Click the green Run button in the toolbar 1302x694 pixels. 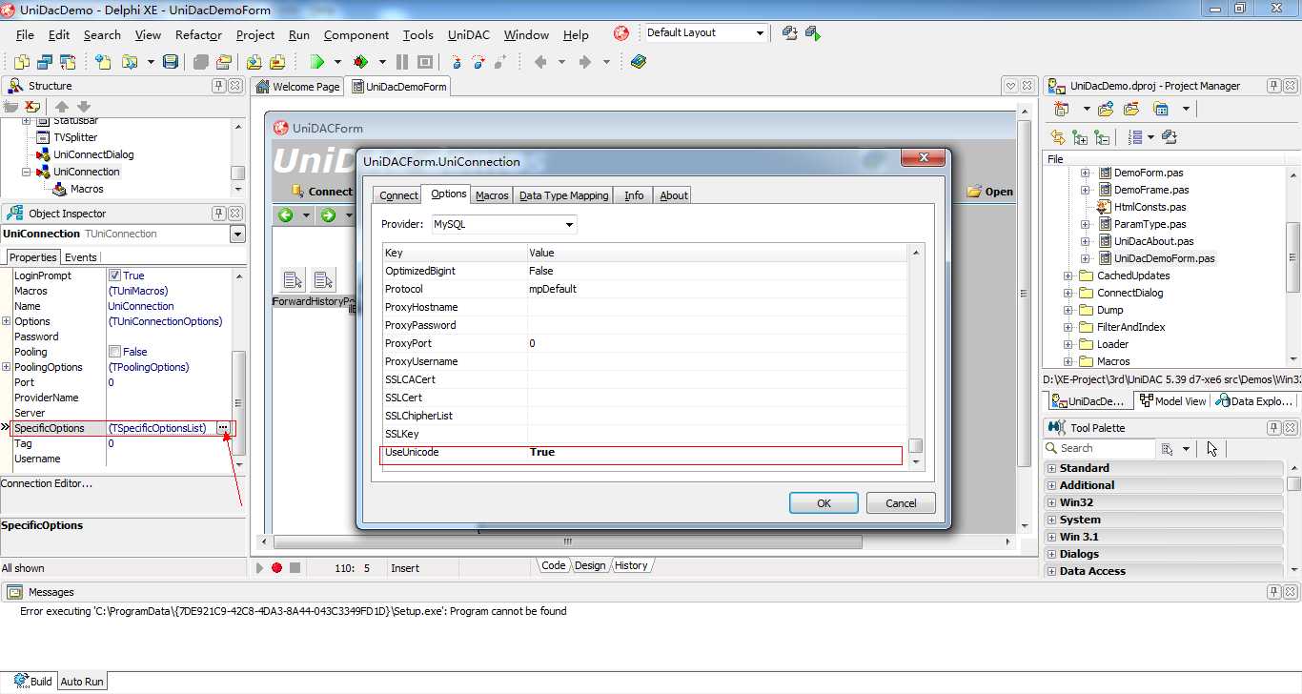(x=316, y=62)
